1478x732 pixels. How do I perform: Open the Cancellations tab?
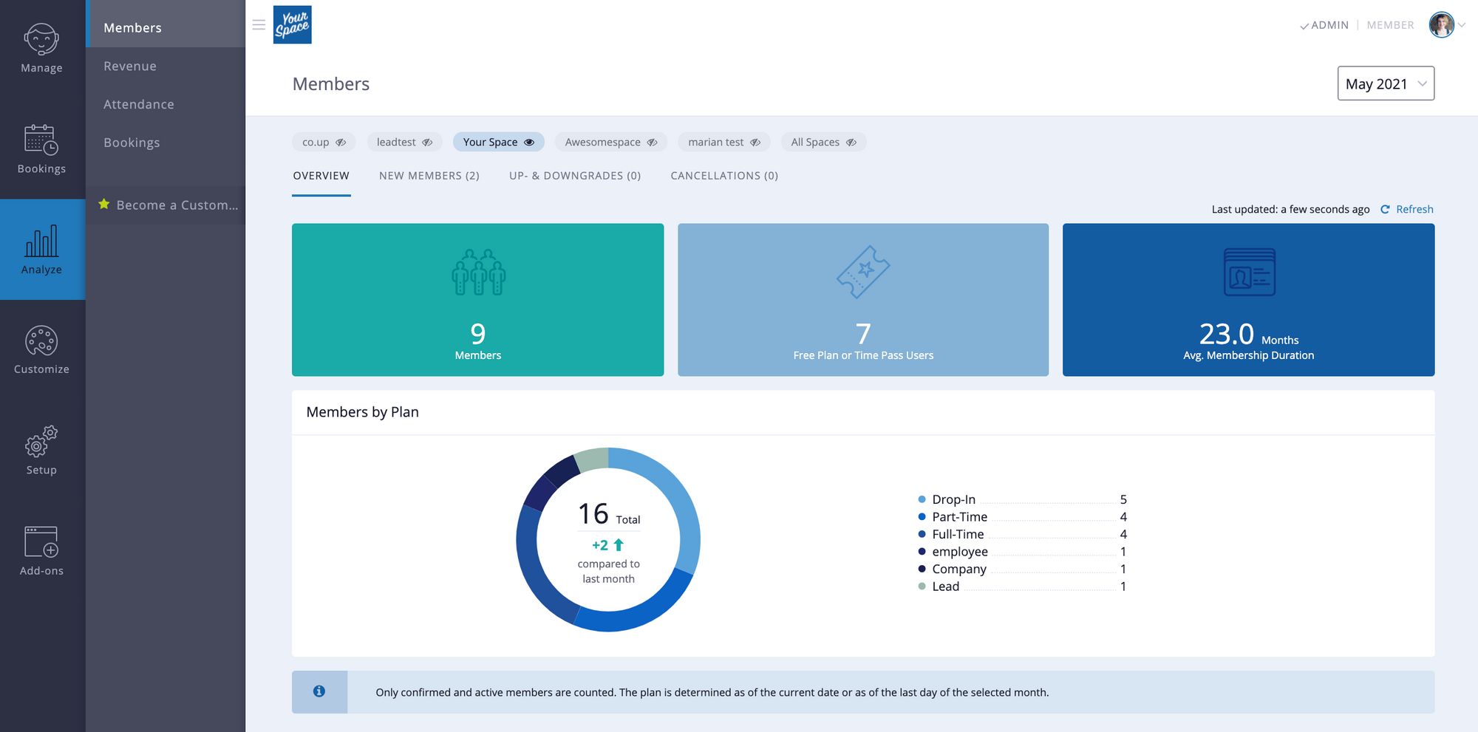[x=723, y=176]
